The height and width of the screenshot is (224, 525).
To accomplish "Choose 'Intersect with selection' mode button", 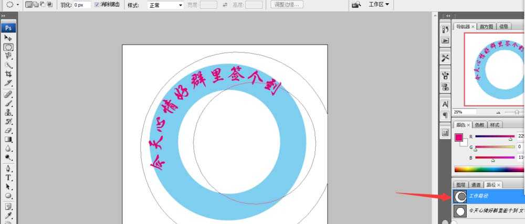I will (49, 5).
